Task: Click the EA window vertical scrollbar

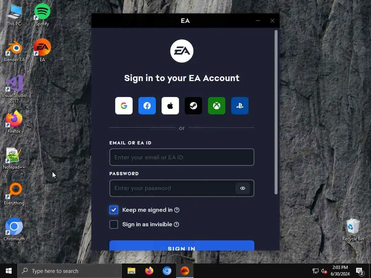Action: point(276,112)
